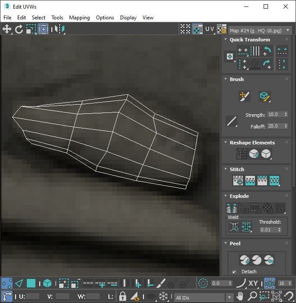Click the Peel Mode icon
296x303 pixels.
coord(257,260)
